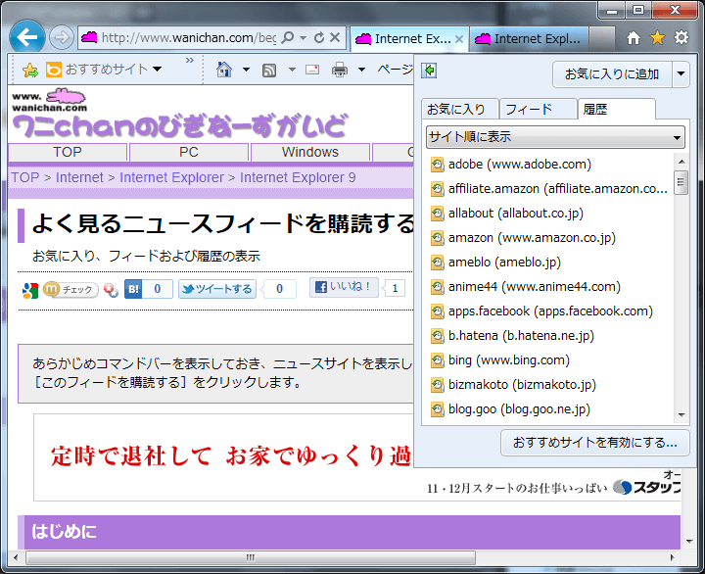705x574 pixels.
Task: Follow the Internet Explorer breadcrumb link
Action: pyautogui.click(x=171, y=177)
